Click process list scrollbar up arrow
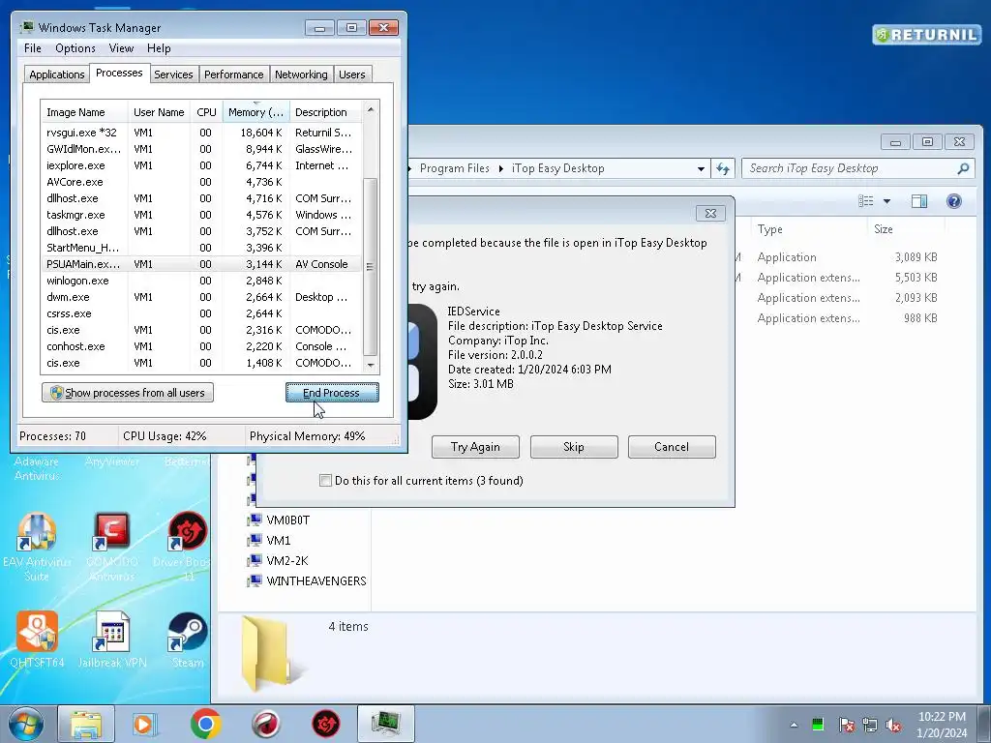This screenshot has height=743, width=991. (371, 109)
